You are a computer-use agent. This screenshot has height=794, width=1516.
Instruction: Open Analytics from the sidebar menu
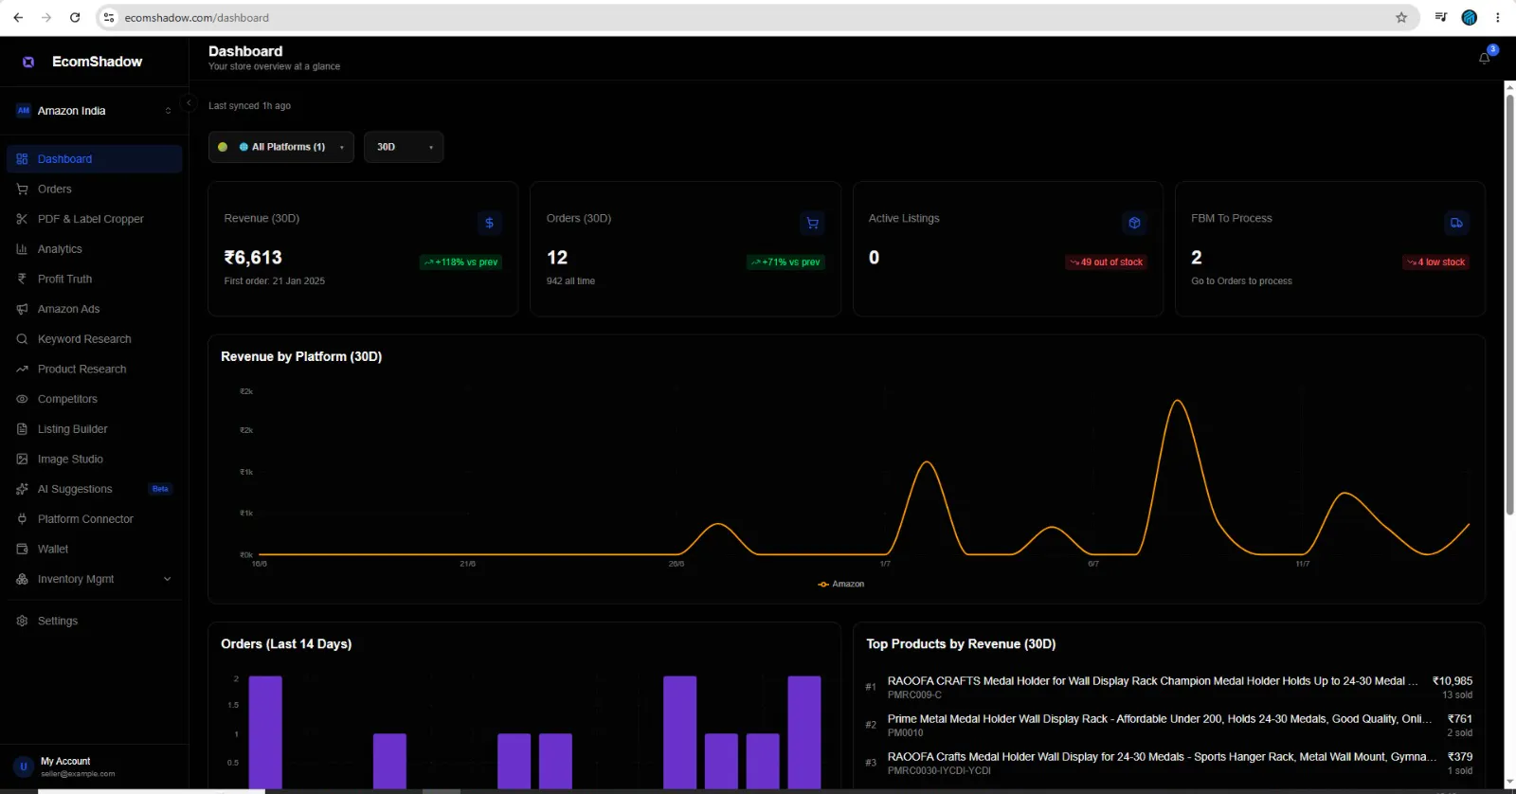click(x=94, y=249)
